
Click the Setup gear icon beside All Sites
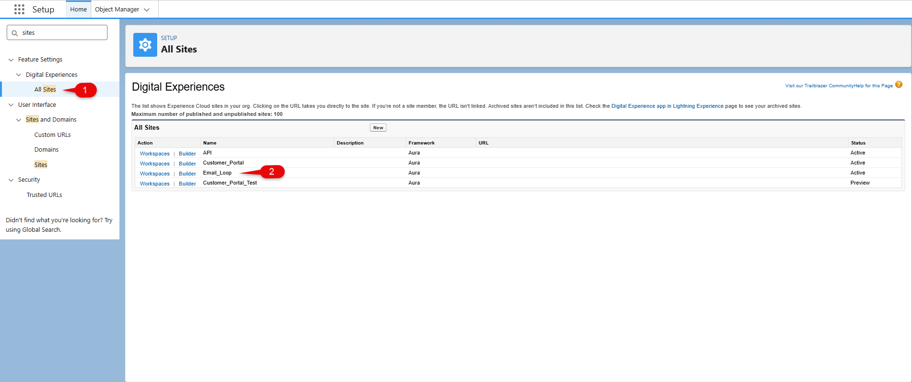(145, 45)
